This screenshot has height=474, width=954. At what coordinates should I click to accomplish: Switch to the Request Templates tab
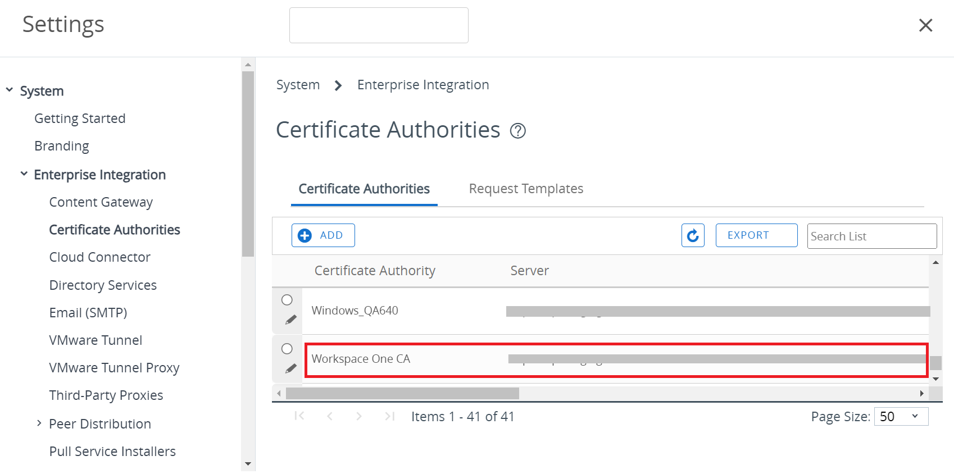click(x=526, y=189)
